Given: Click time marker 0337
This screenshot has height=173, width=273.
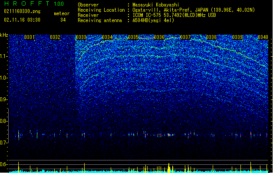Looking at the screenshot, I should 185,37.
